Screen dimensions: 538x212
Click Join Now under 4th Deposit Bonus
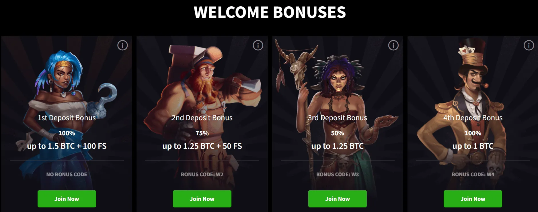coord(473,199)
